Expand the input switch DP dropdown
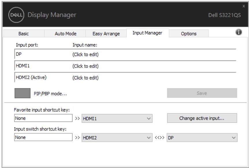This screenshot has height=168, width=249. coord(202,137)
